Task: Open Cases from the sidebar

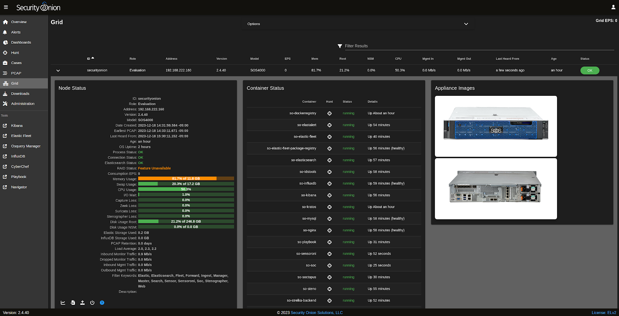Action: click(24, 63)
